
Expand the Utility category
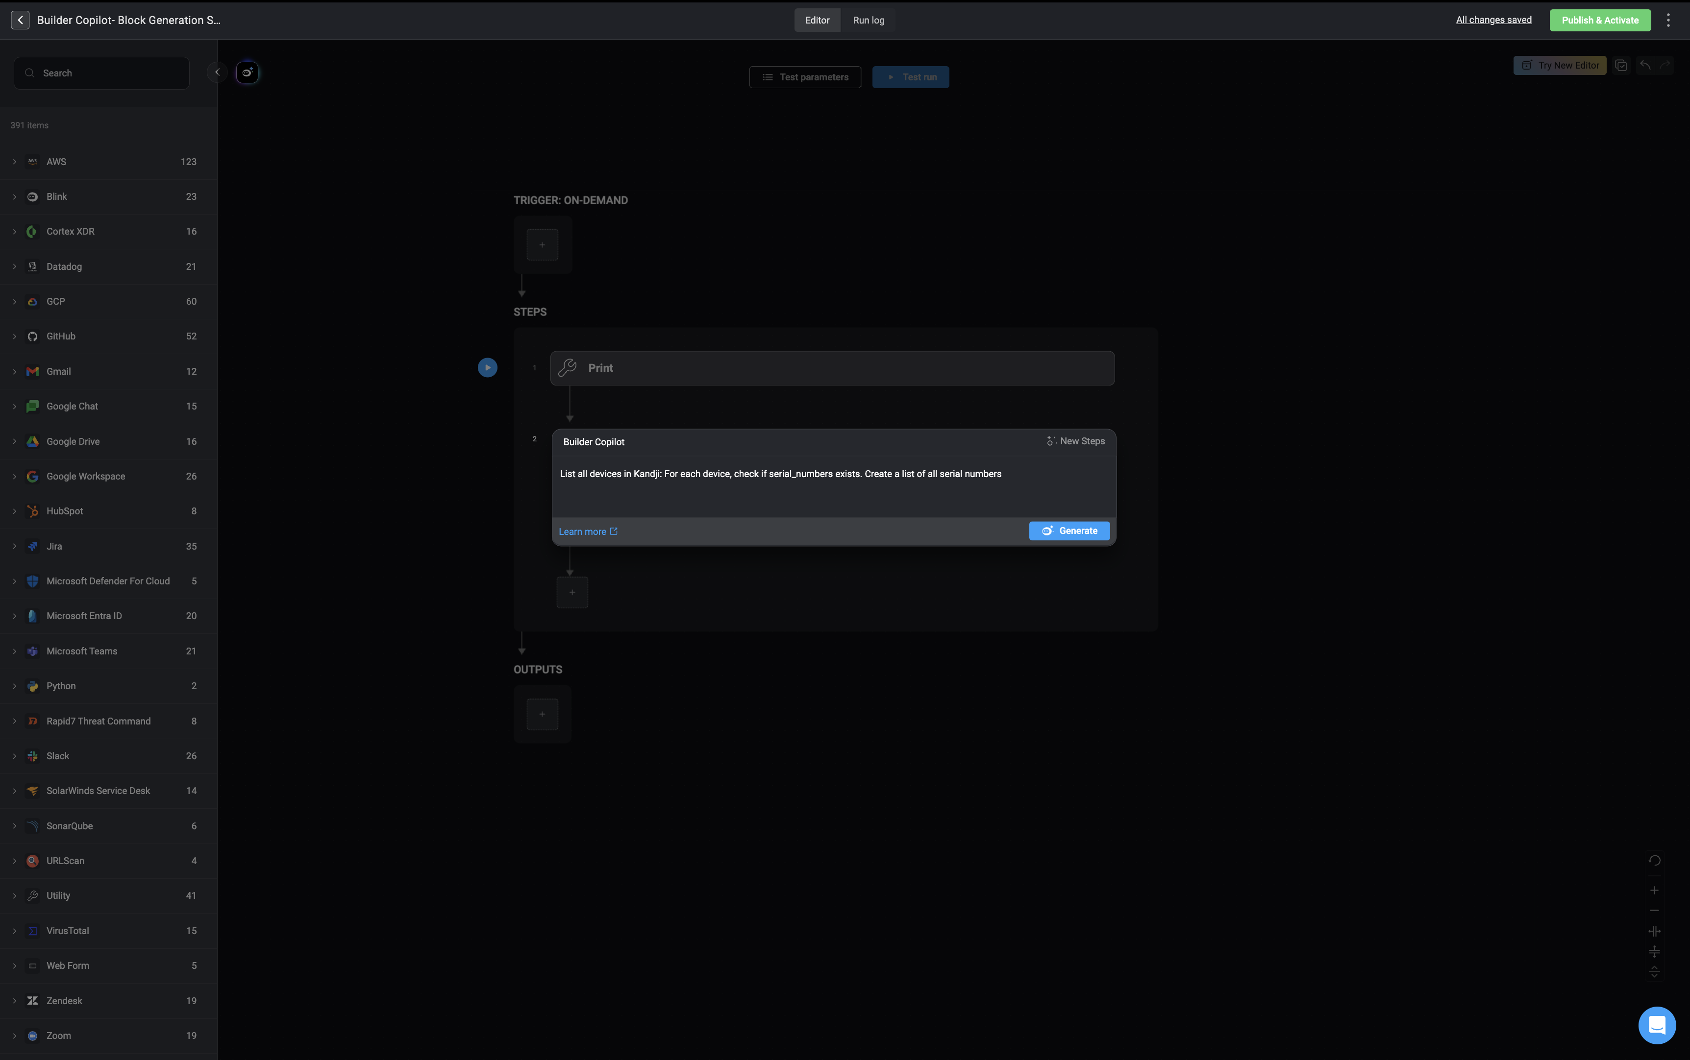coord(14,895)
